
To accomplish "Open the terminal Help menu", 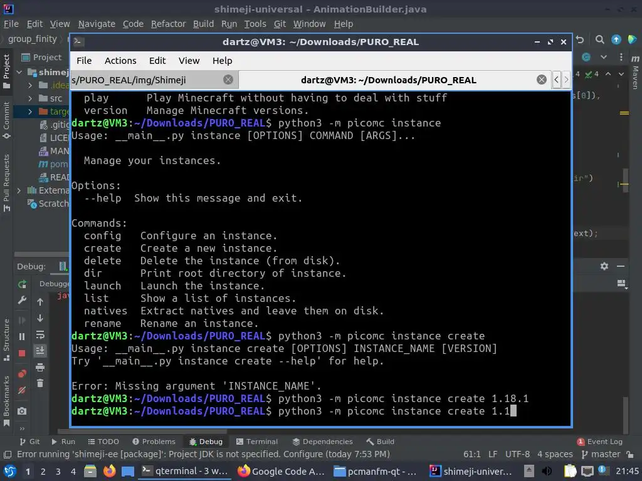I will [223, 61].
